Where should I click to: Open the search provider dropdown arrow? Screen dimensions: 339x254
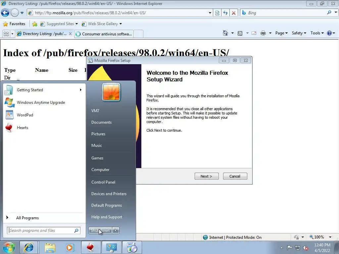point(336,13)
